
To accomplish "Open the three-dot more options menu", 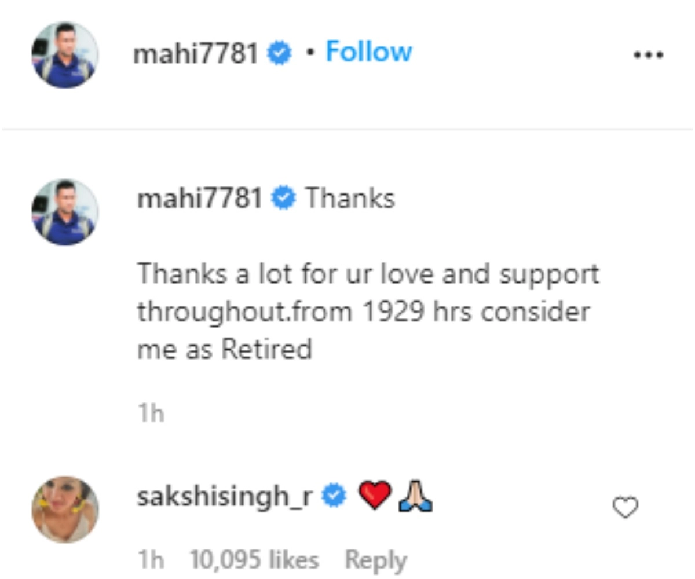I will (648, 55).
